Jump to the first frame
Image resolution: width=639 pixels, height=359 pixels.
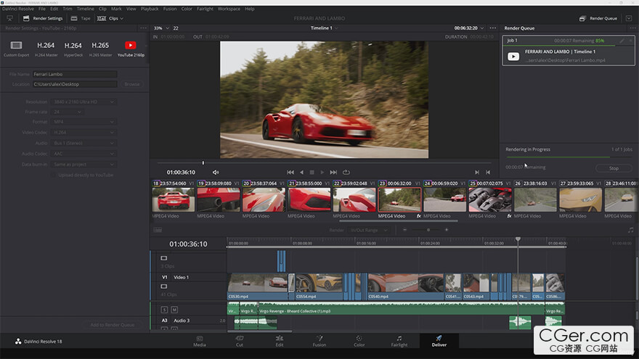pos(290,172)
